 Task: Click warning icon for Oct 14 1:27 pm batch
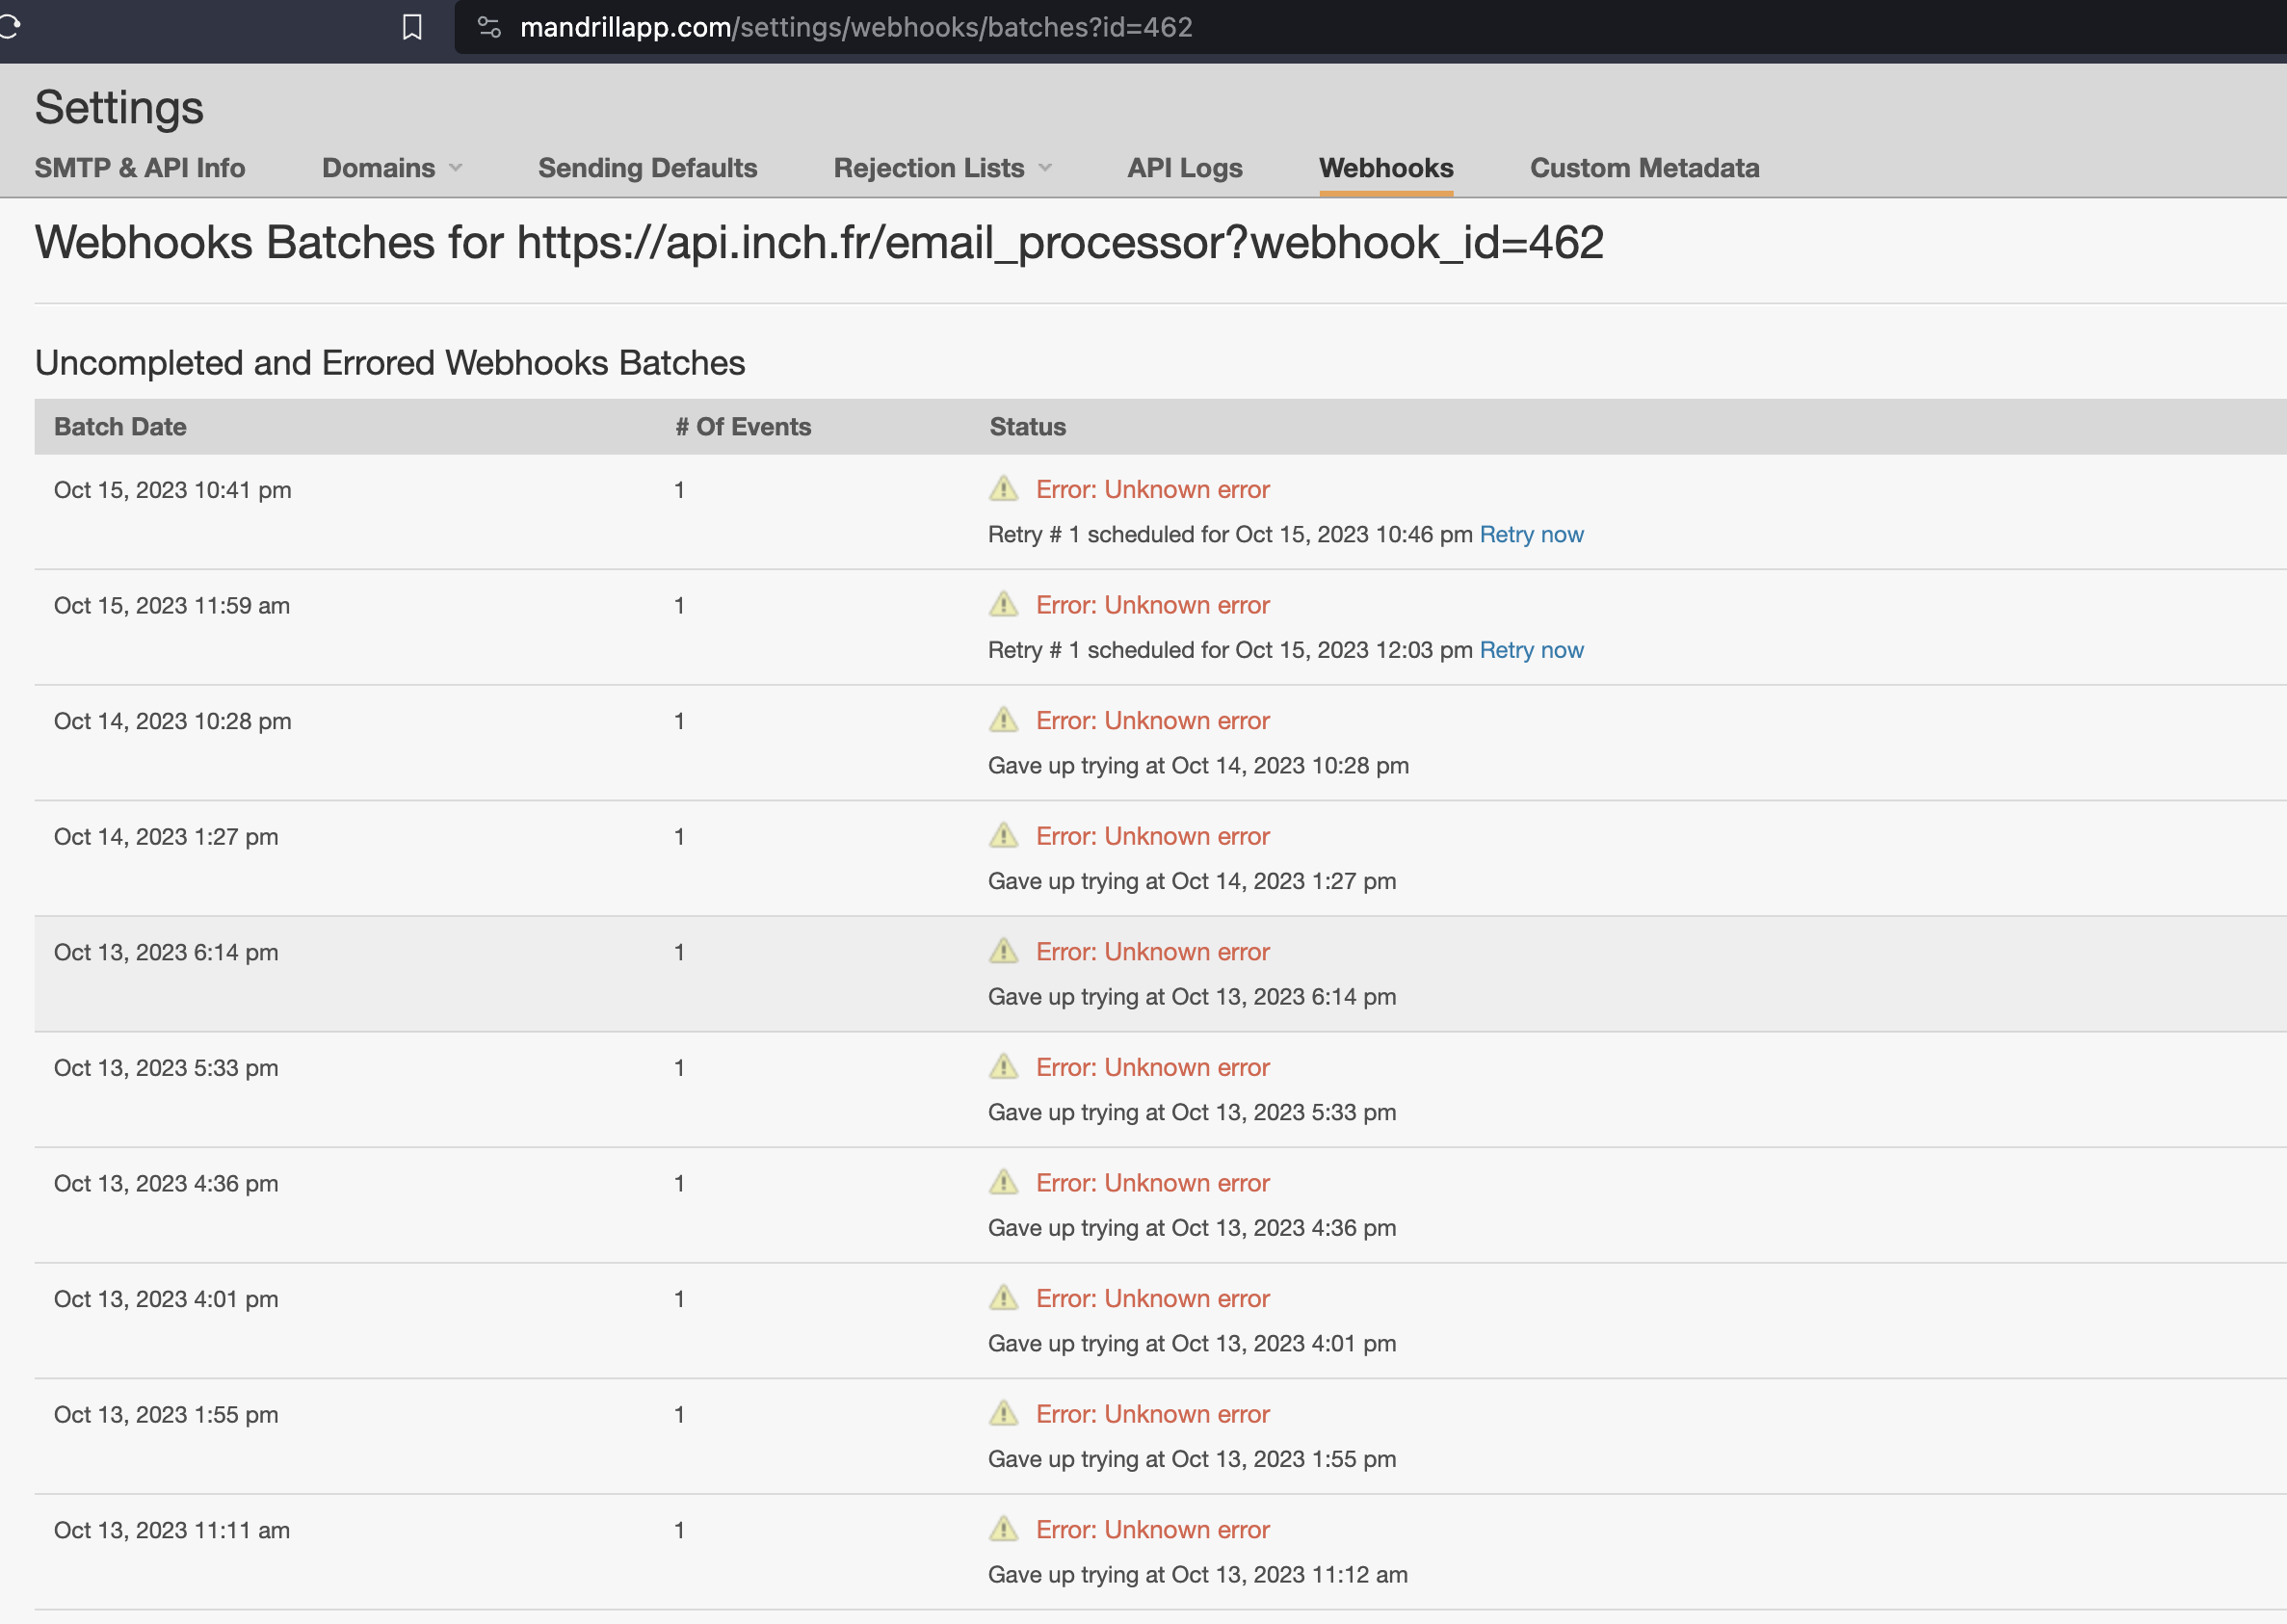1003,836
